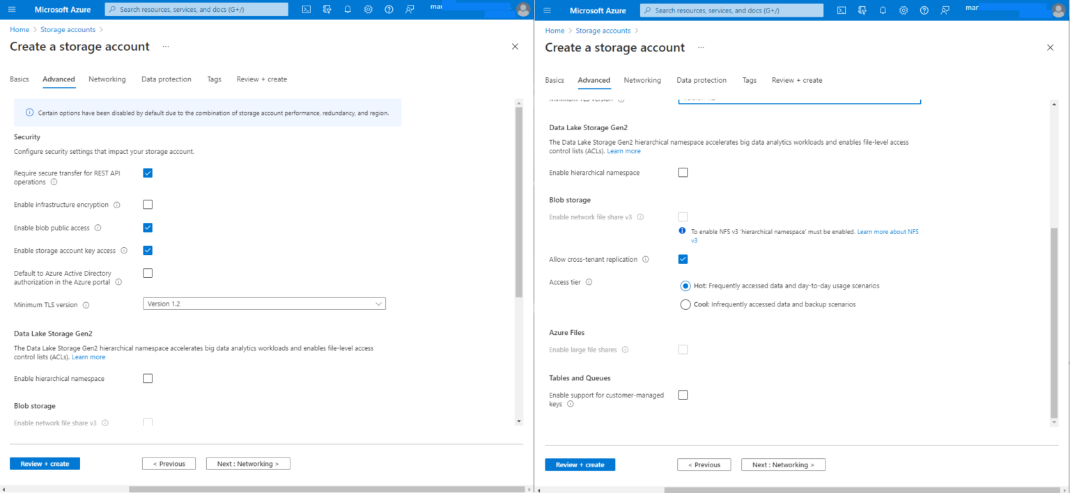Open the portal Settings gear icon
This screenshot has height=493, width=1070.
(x=369, y=9)
